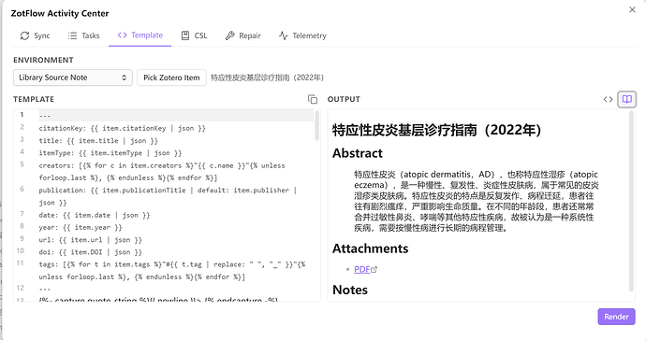
Task: Click the Attachments heading in output
Action: tap(370, 248)
